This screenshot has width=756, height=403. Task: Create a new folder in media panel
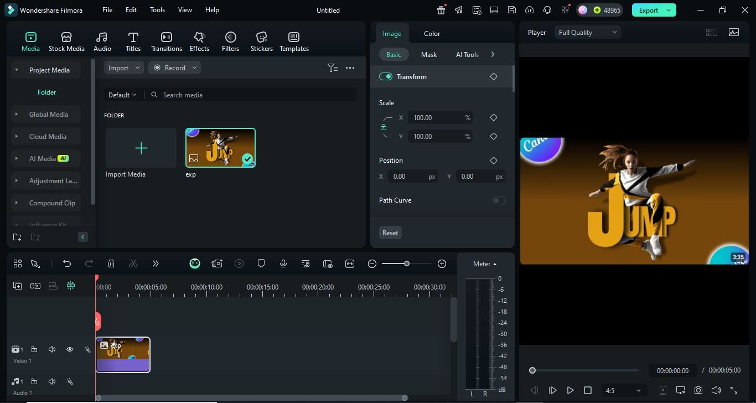point(17,237)
